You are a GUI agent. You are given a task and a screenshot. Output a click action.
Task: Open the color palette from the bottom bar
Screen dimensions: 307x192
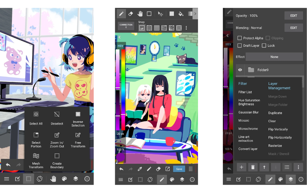coord(172,180)
